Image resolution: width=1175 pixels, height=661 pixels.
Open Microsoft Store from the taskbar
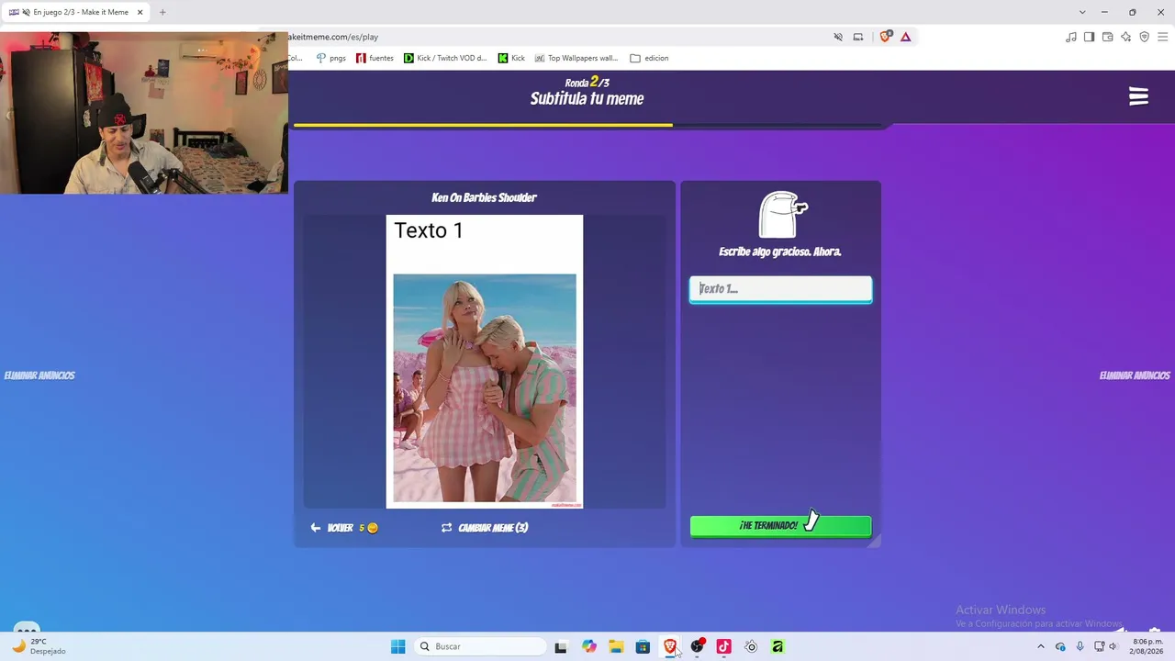click(643, 646)
